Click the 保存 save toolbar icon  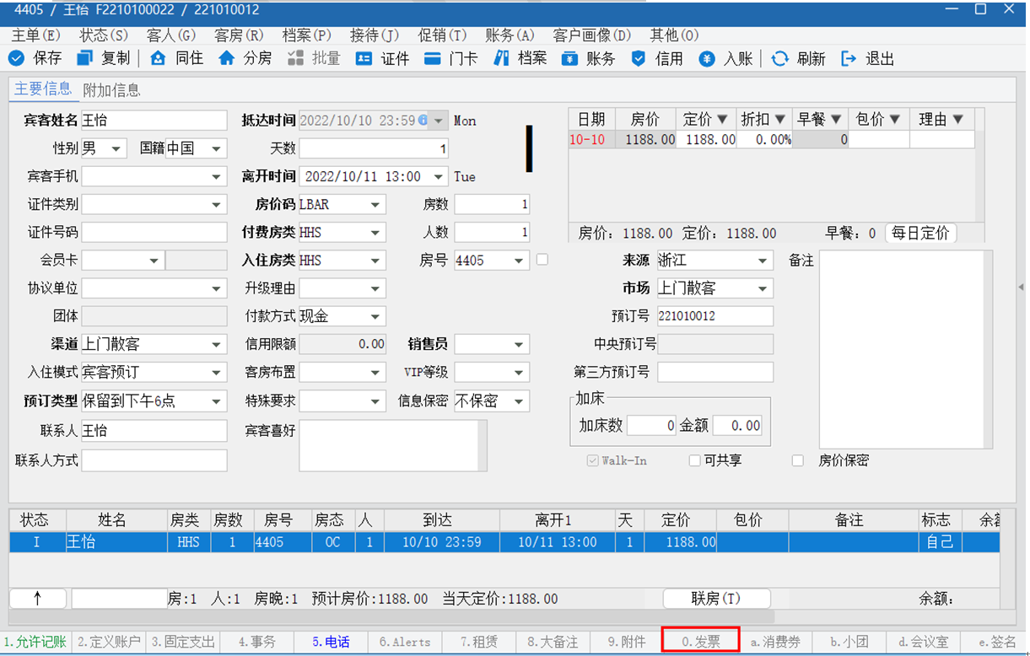click(x=16, y=58)
